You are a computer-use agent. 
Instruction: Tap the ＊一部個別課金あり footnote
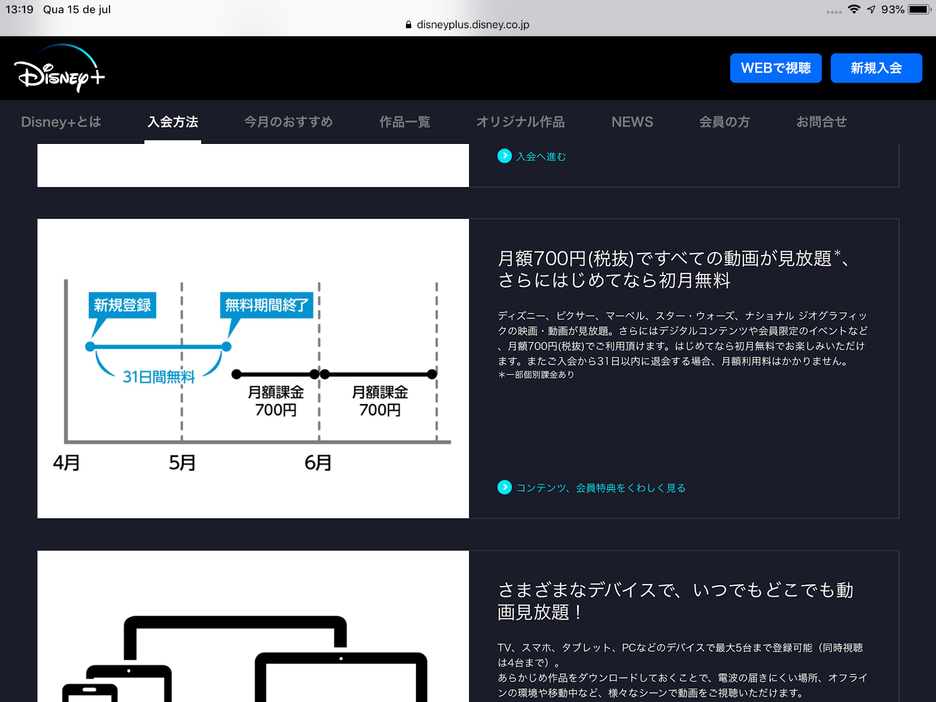536,375
